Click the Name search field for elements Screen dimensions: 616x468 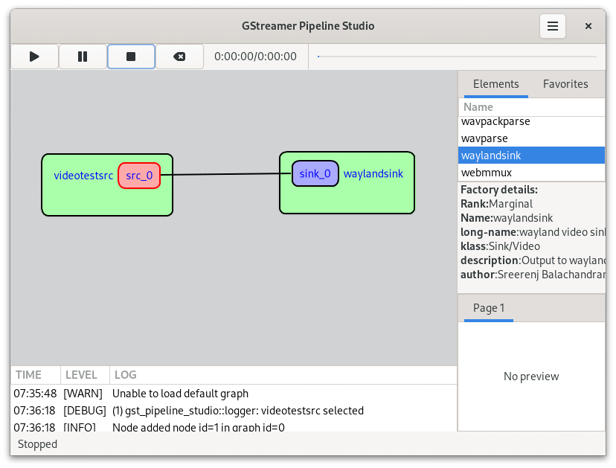[531, 107]
